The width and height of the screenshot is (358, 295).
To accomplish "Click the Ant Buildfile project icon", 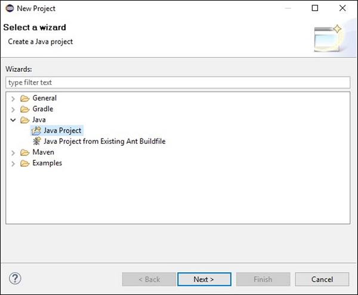I will click(36, 142).
